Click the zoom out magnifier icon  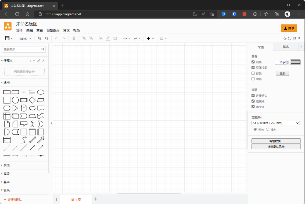point(47,39)
